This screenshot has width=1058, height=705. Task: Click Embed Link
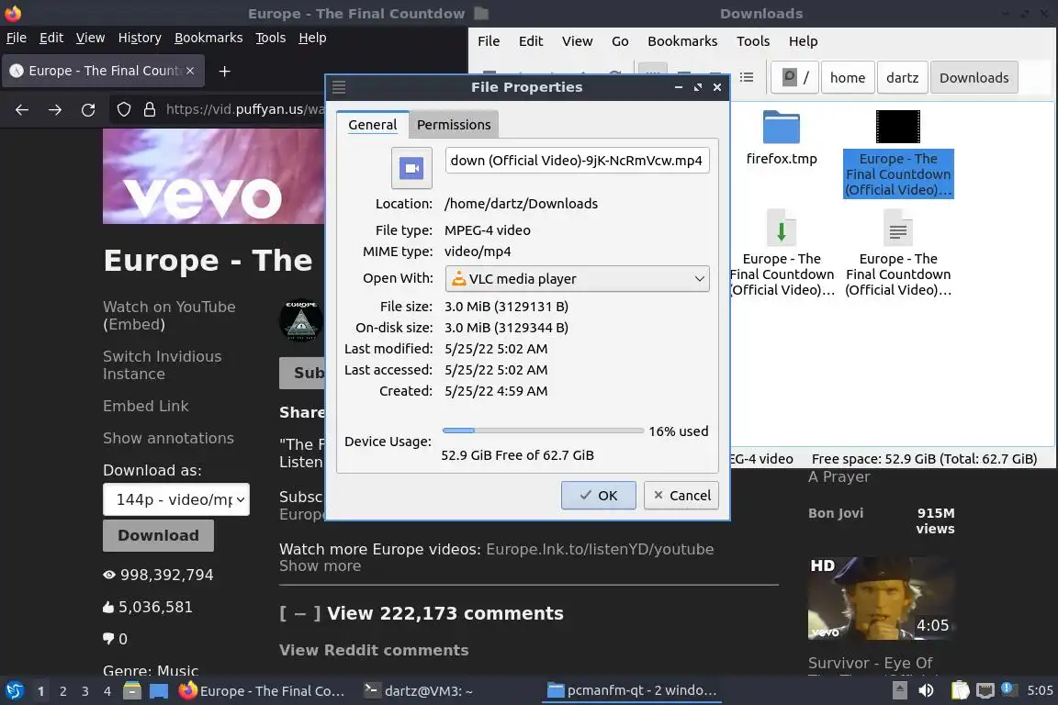point(146,406)
